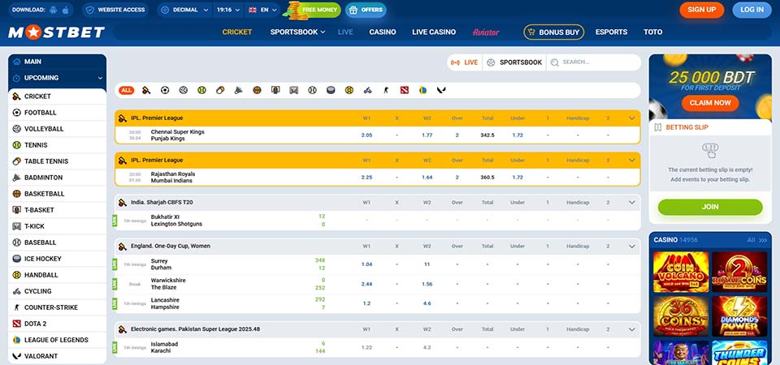
Task: Open the Esports nav item
Action: coord(611,32)
